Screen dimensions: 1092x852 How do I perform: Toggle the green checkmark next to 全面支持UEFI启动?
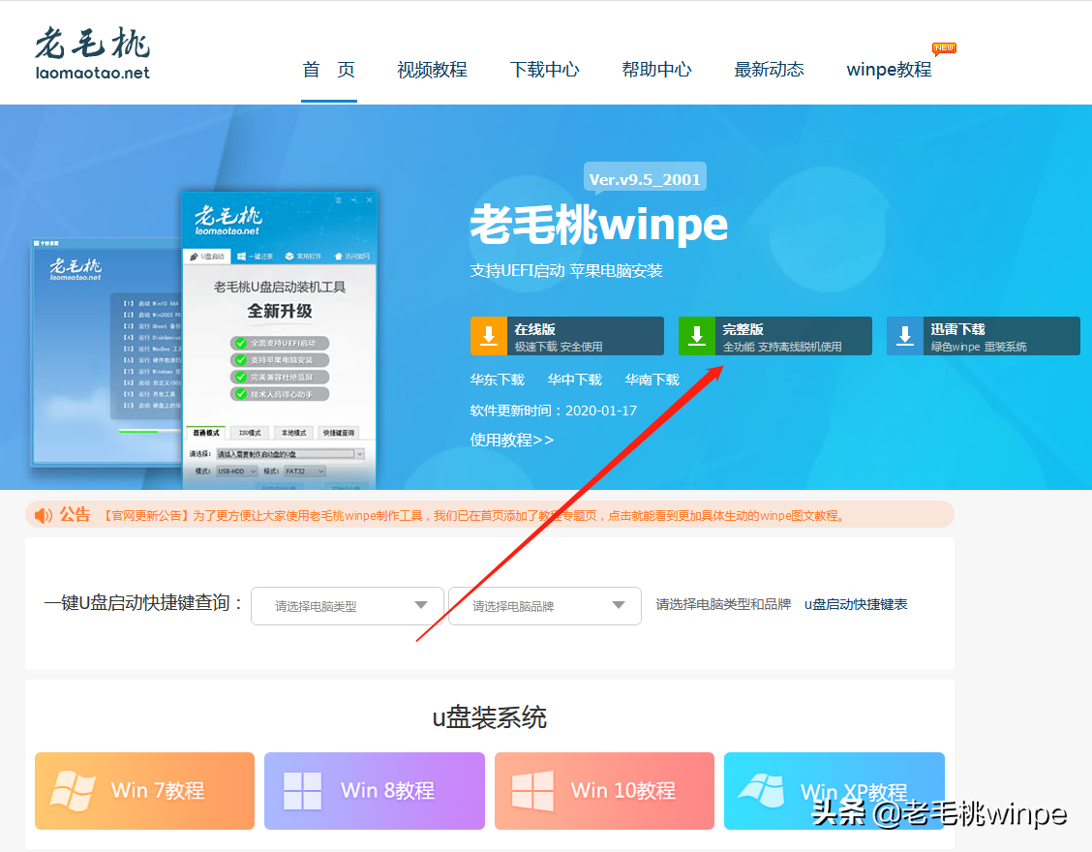[241, 343]
